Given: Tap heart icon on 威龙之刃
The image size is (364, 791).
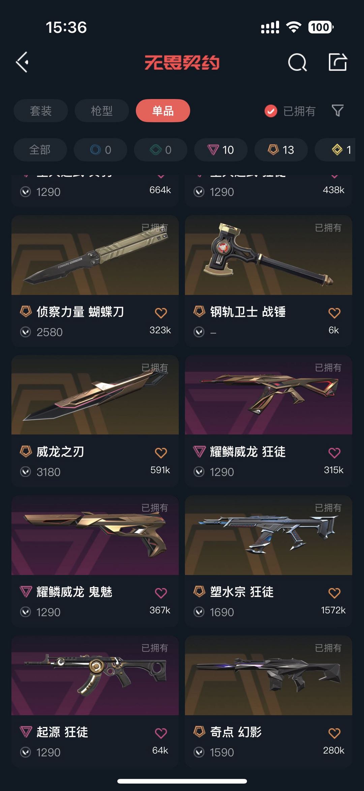Looking at the screenshot, I should 161,453.
